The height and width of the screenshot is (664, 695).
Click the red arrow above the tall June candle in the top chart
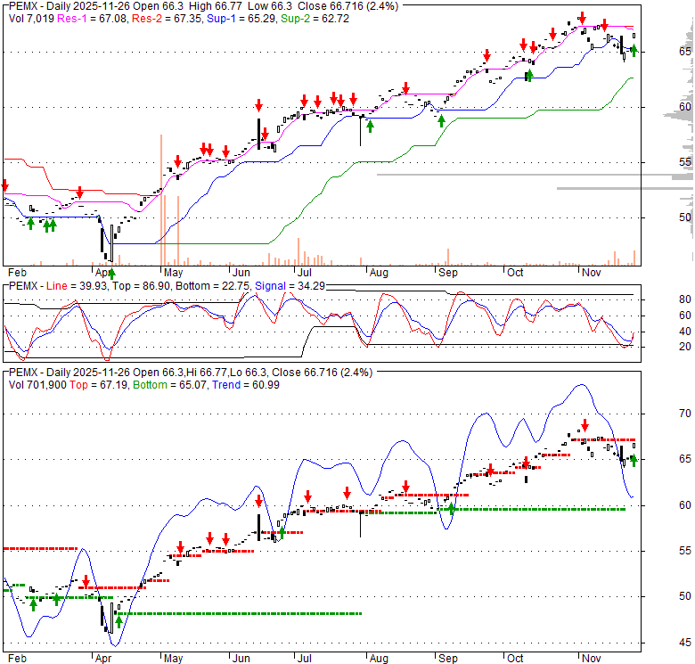(x=259, y=105)
